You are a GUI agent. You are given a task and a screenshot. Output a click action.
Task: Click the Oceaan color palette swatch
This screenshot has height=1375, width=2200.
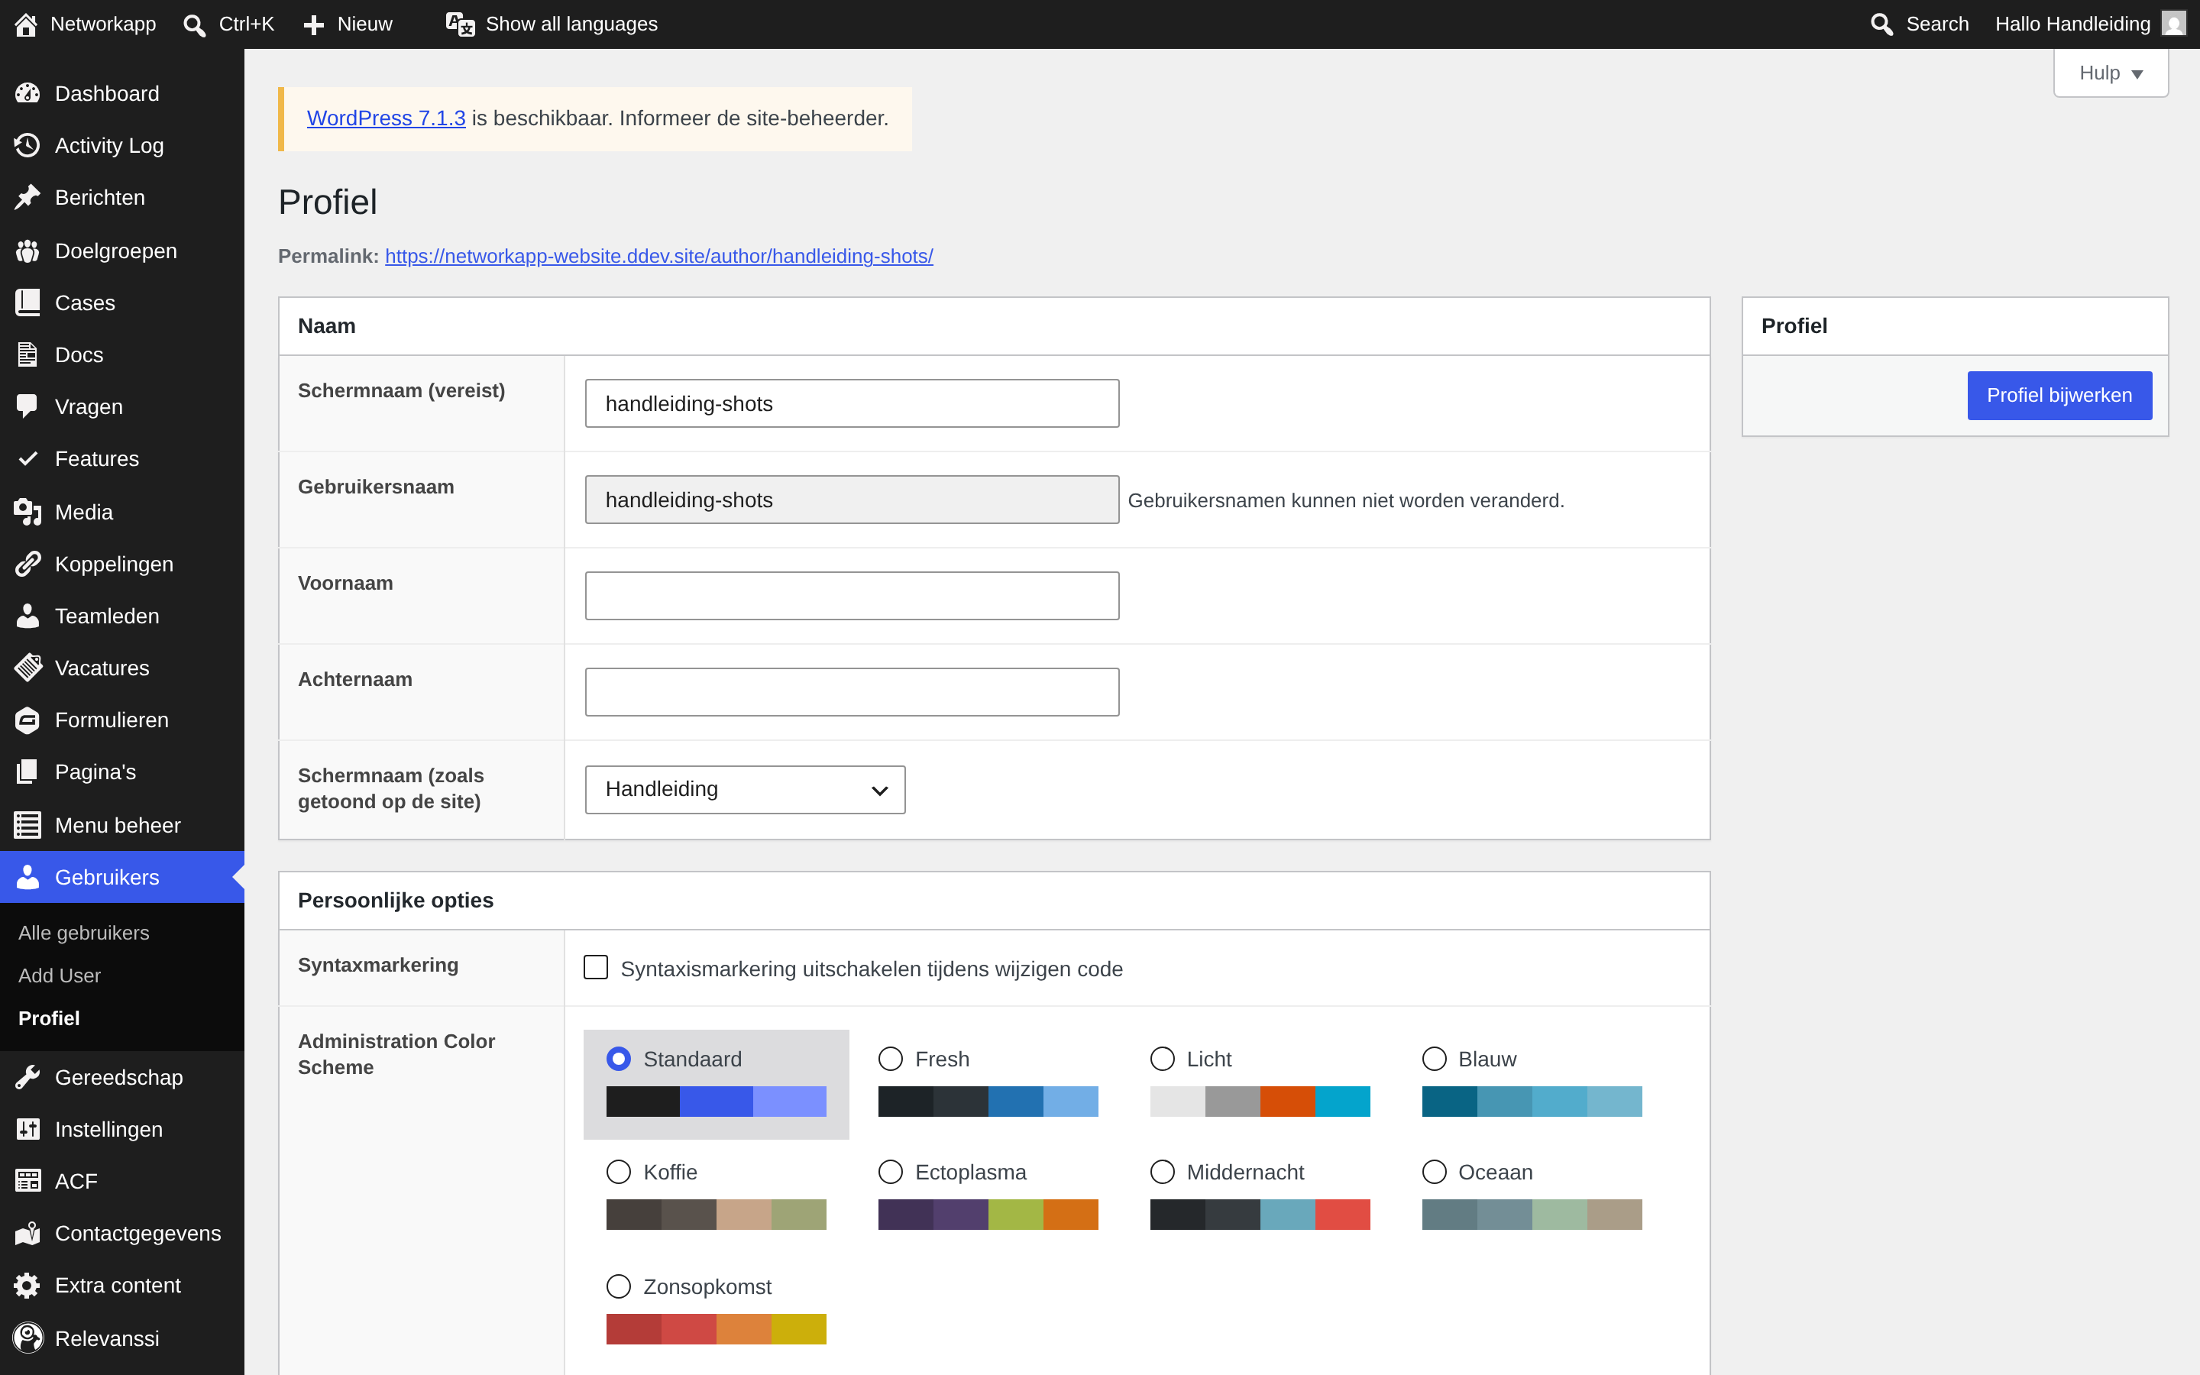coord(1532,1215)
